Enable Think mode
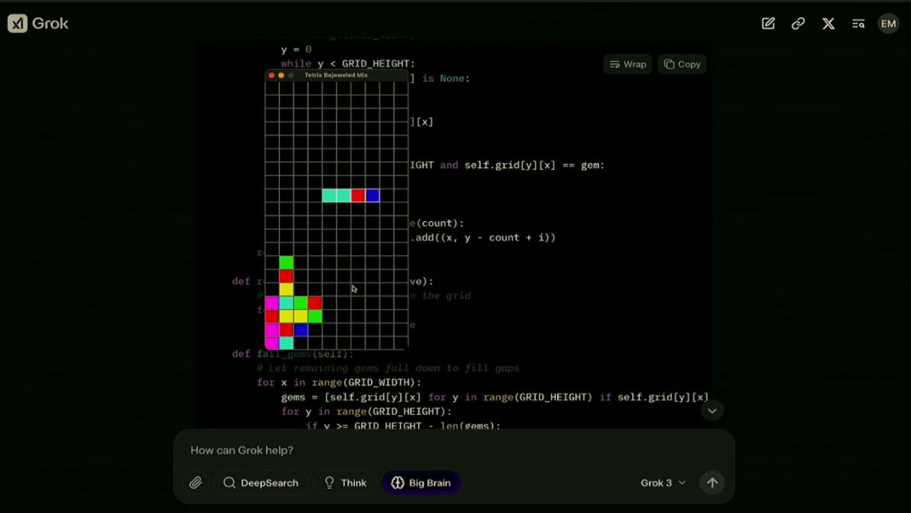The height and width of the screenshot is (513, 911). (345, 483)
